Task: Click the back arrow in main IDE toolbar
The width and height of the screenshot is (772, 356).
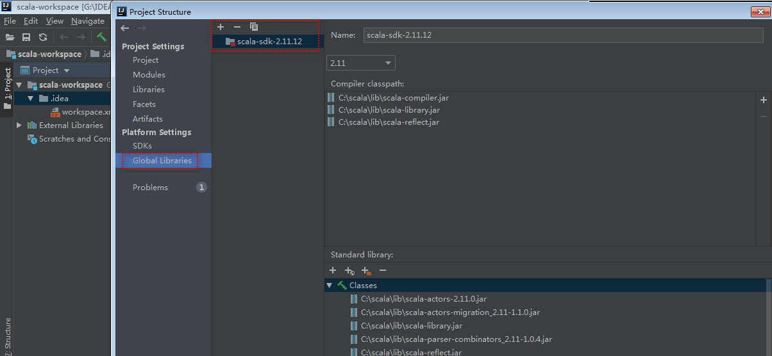Action: (x=64, y=37)
